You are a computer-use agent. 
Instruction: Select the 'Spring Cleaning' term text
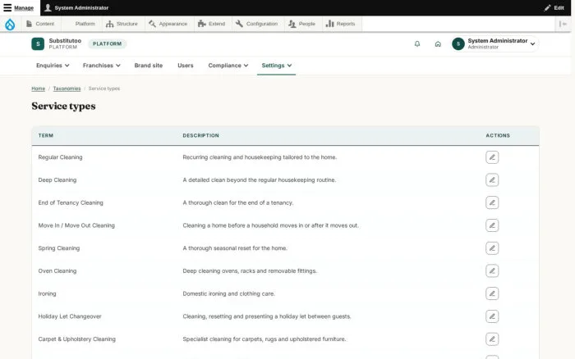click(x=58, y=248)
